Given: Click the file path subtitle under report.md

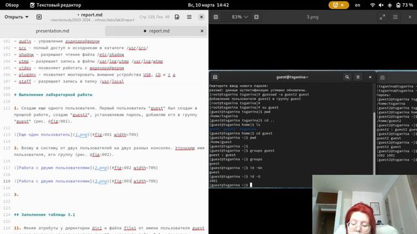Looking at the screenshot, I should pyautogui.click(x=92, y=20).
